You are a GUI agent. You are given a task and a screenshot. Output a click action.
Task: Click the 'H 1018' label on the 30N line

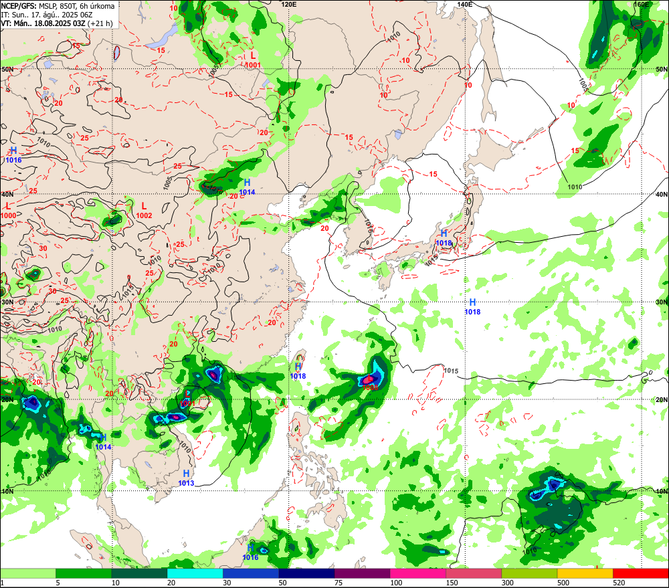(472, 307)
